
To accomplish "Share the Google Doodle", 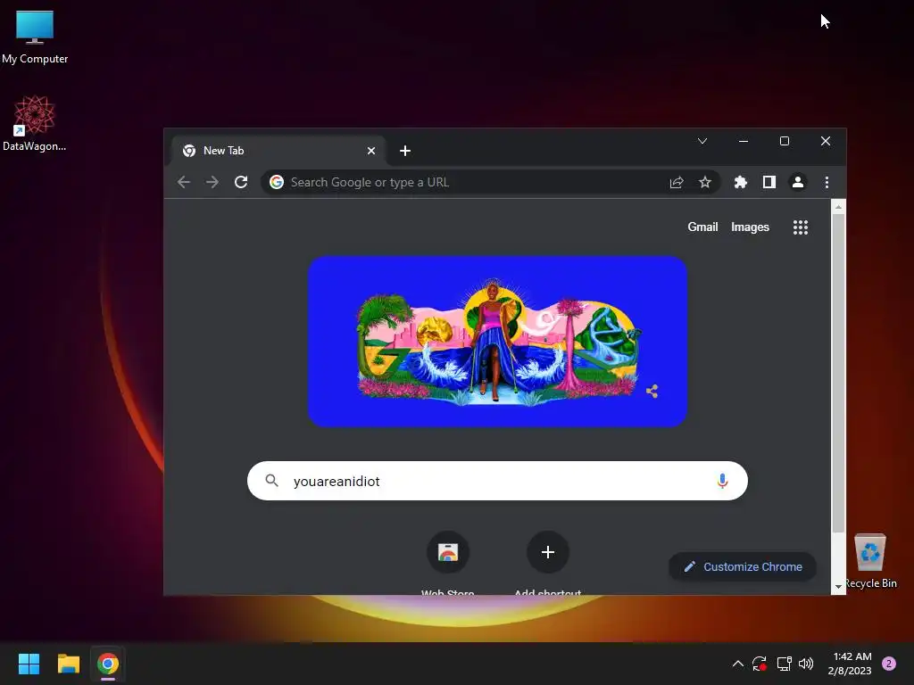I will (x=652, y=391).
